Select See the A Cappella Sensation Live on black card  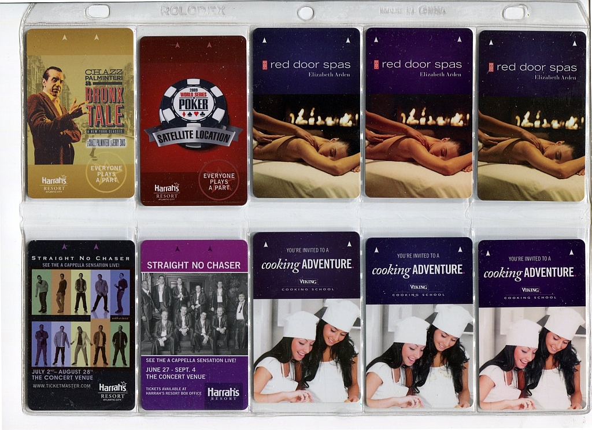click(x=81, y=265)
